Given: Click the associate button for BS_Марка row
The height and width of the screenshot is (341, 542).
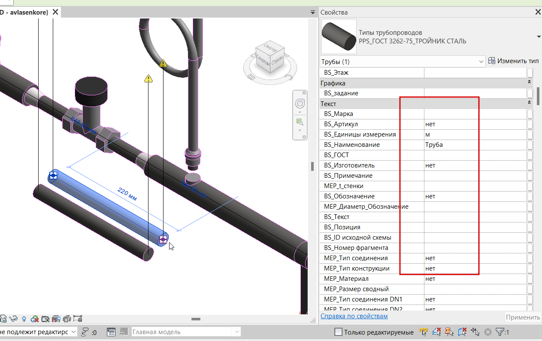Looking at the screenshot, I should pos(530,114).
